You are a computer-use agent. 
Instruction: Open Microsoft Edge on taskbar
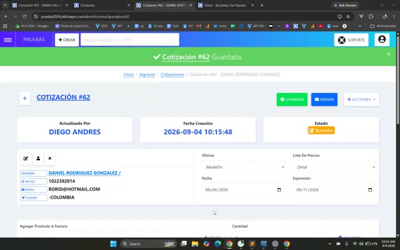(218, 244)
